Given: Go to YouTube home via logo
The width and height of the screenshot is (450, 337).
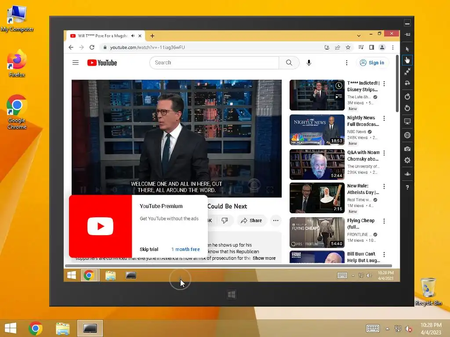Looking at the screenshot, I should (102, 63).
